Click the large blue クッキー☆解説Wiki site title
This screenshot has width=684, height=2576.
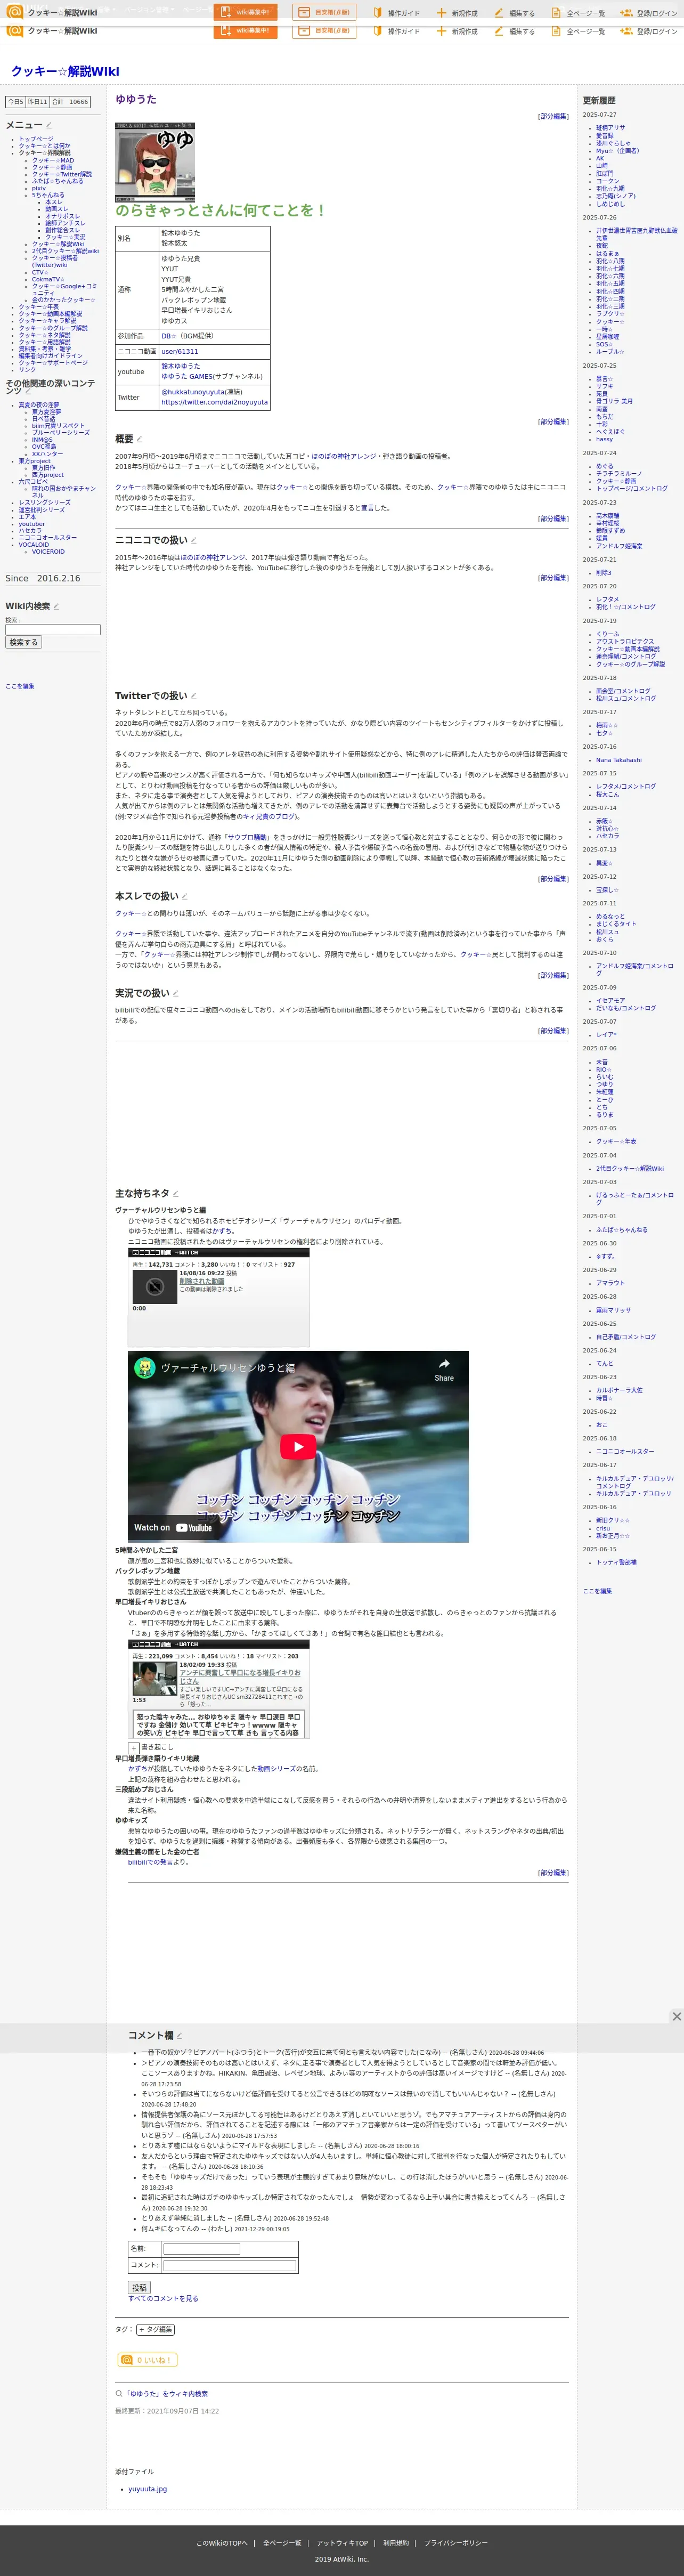(65, 71)
